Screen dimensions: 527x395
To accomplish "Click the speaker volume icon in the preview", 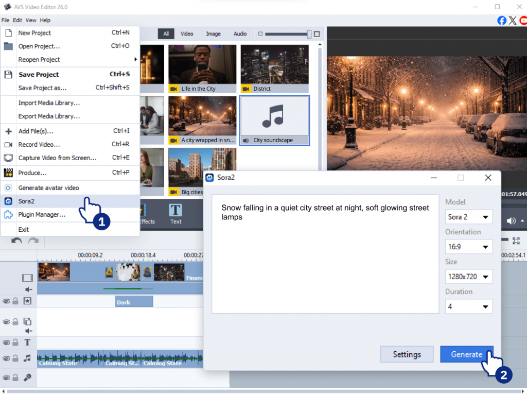I will (x=511, y=221).
